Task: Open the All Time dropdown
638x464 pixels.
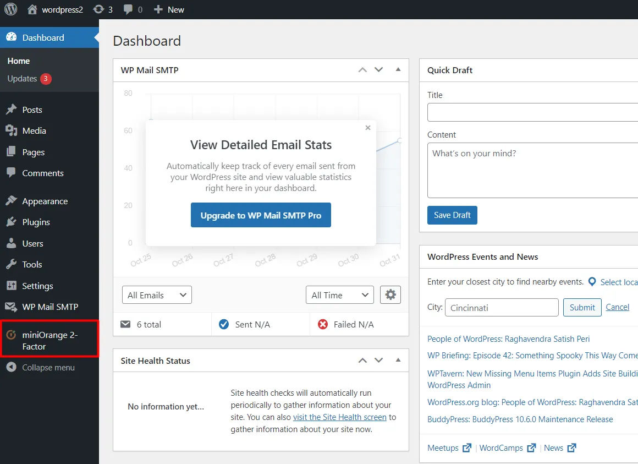Action: pos(340,295)
